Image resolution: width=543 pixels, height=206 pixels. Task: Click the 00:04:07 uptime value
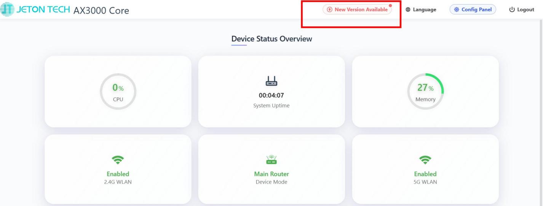click(271, 95)
